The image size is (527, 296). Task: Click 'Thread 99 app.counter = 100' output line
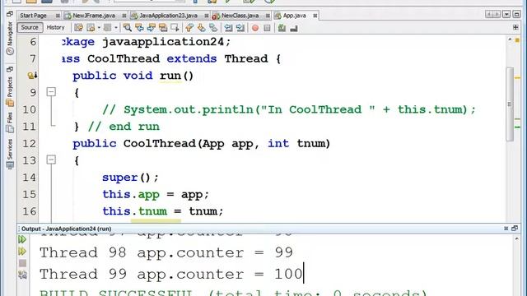[x=171, y=274]
